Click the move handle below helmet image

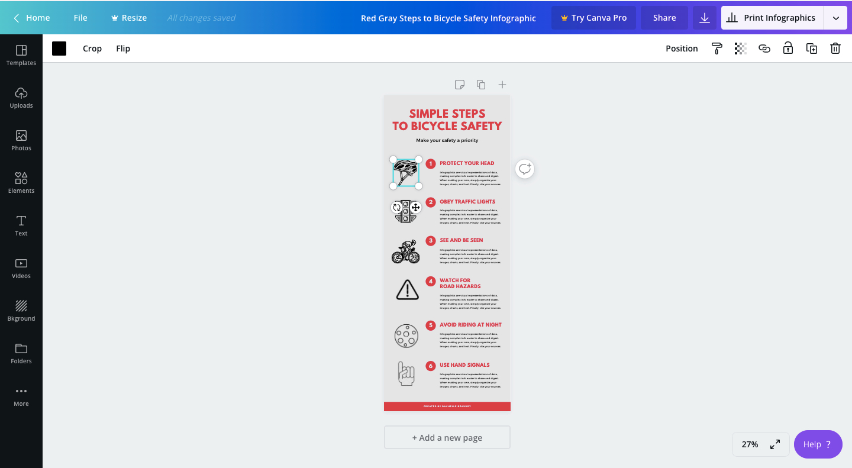pos(415,208)
